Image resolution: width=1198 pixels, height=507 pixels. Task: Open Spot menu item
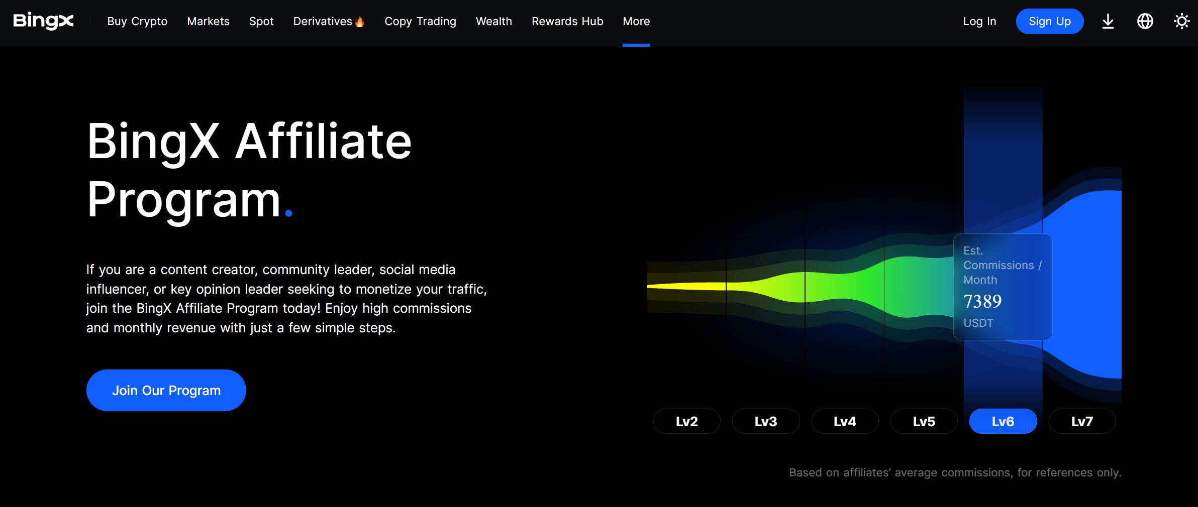(x=261, y=22)
